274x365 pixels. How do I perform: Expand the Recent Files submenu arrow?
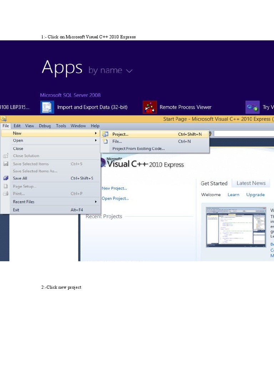click(96, 202)
